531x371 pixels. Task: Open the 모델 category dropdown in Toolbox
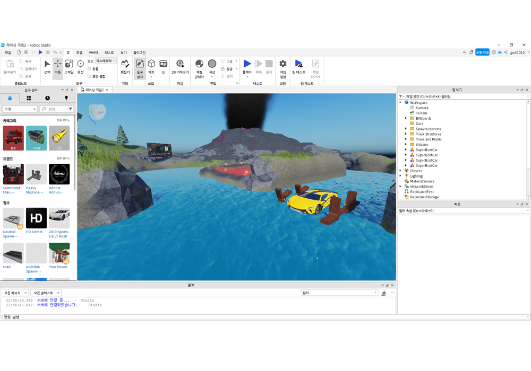click(20, 109)
